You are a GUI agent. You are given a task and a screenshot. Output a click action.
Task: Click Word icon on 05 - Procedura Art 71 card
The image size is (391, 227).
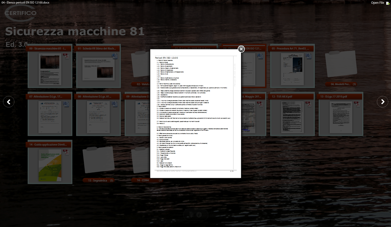tap(309, 56)
